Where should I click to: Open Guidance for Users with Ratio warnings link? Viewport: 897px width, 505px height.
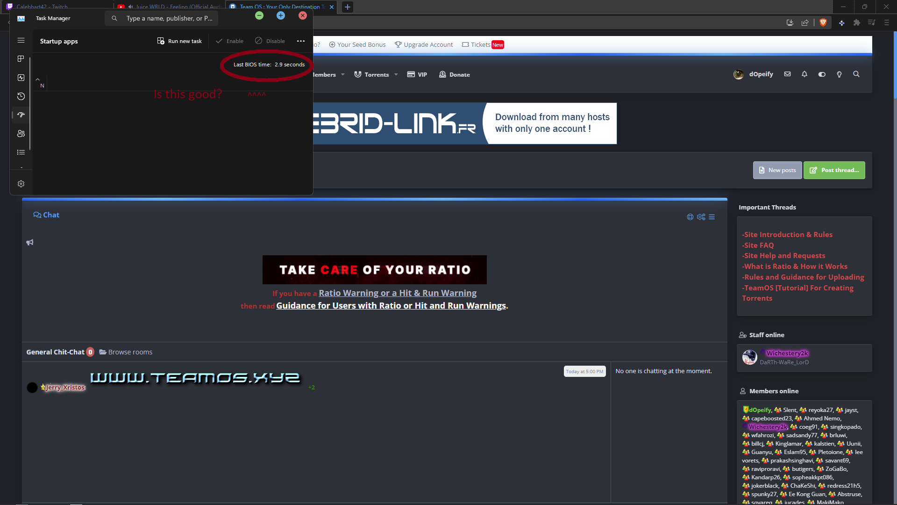(391, 306)
